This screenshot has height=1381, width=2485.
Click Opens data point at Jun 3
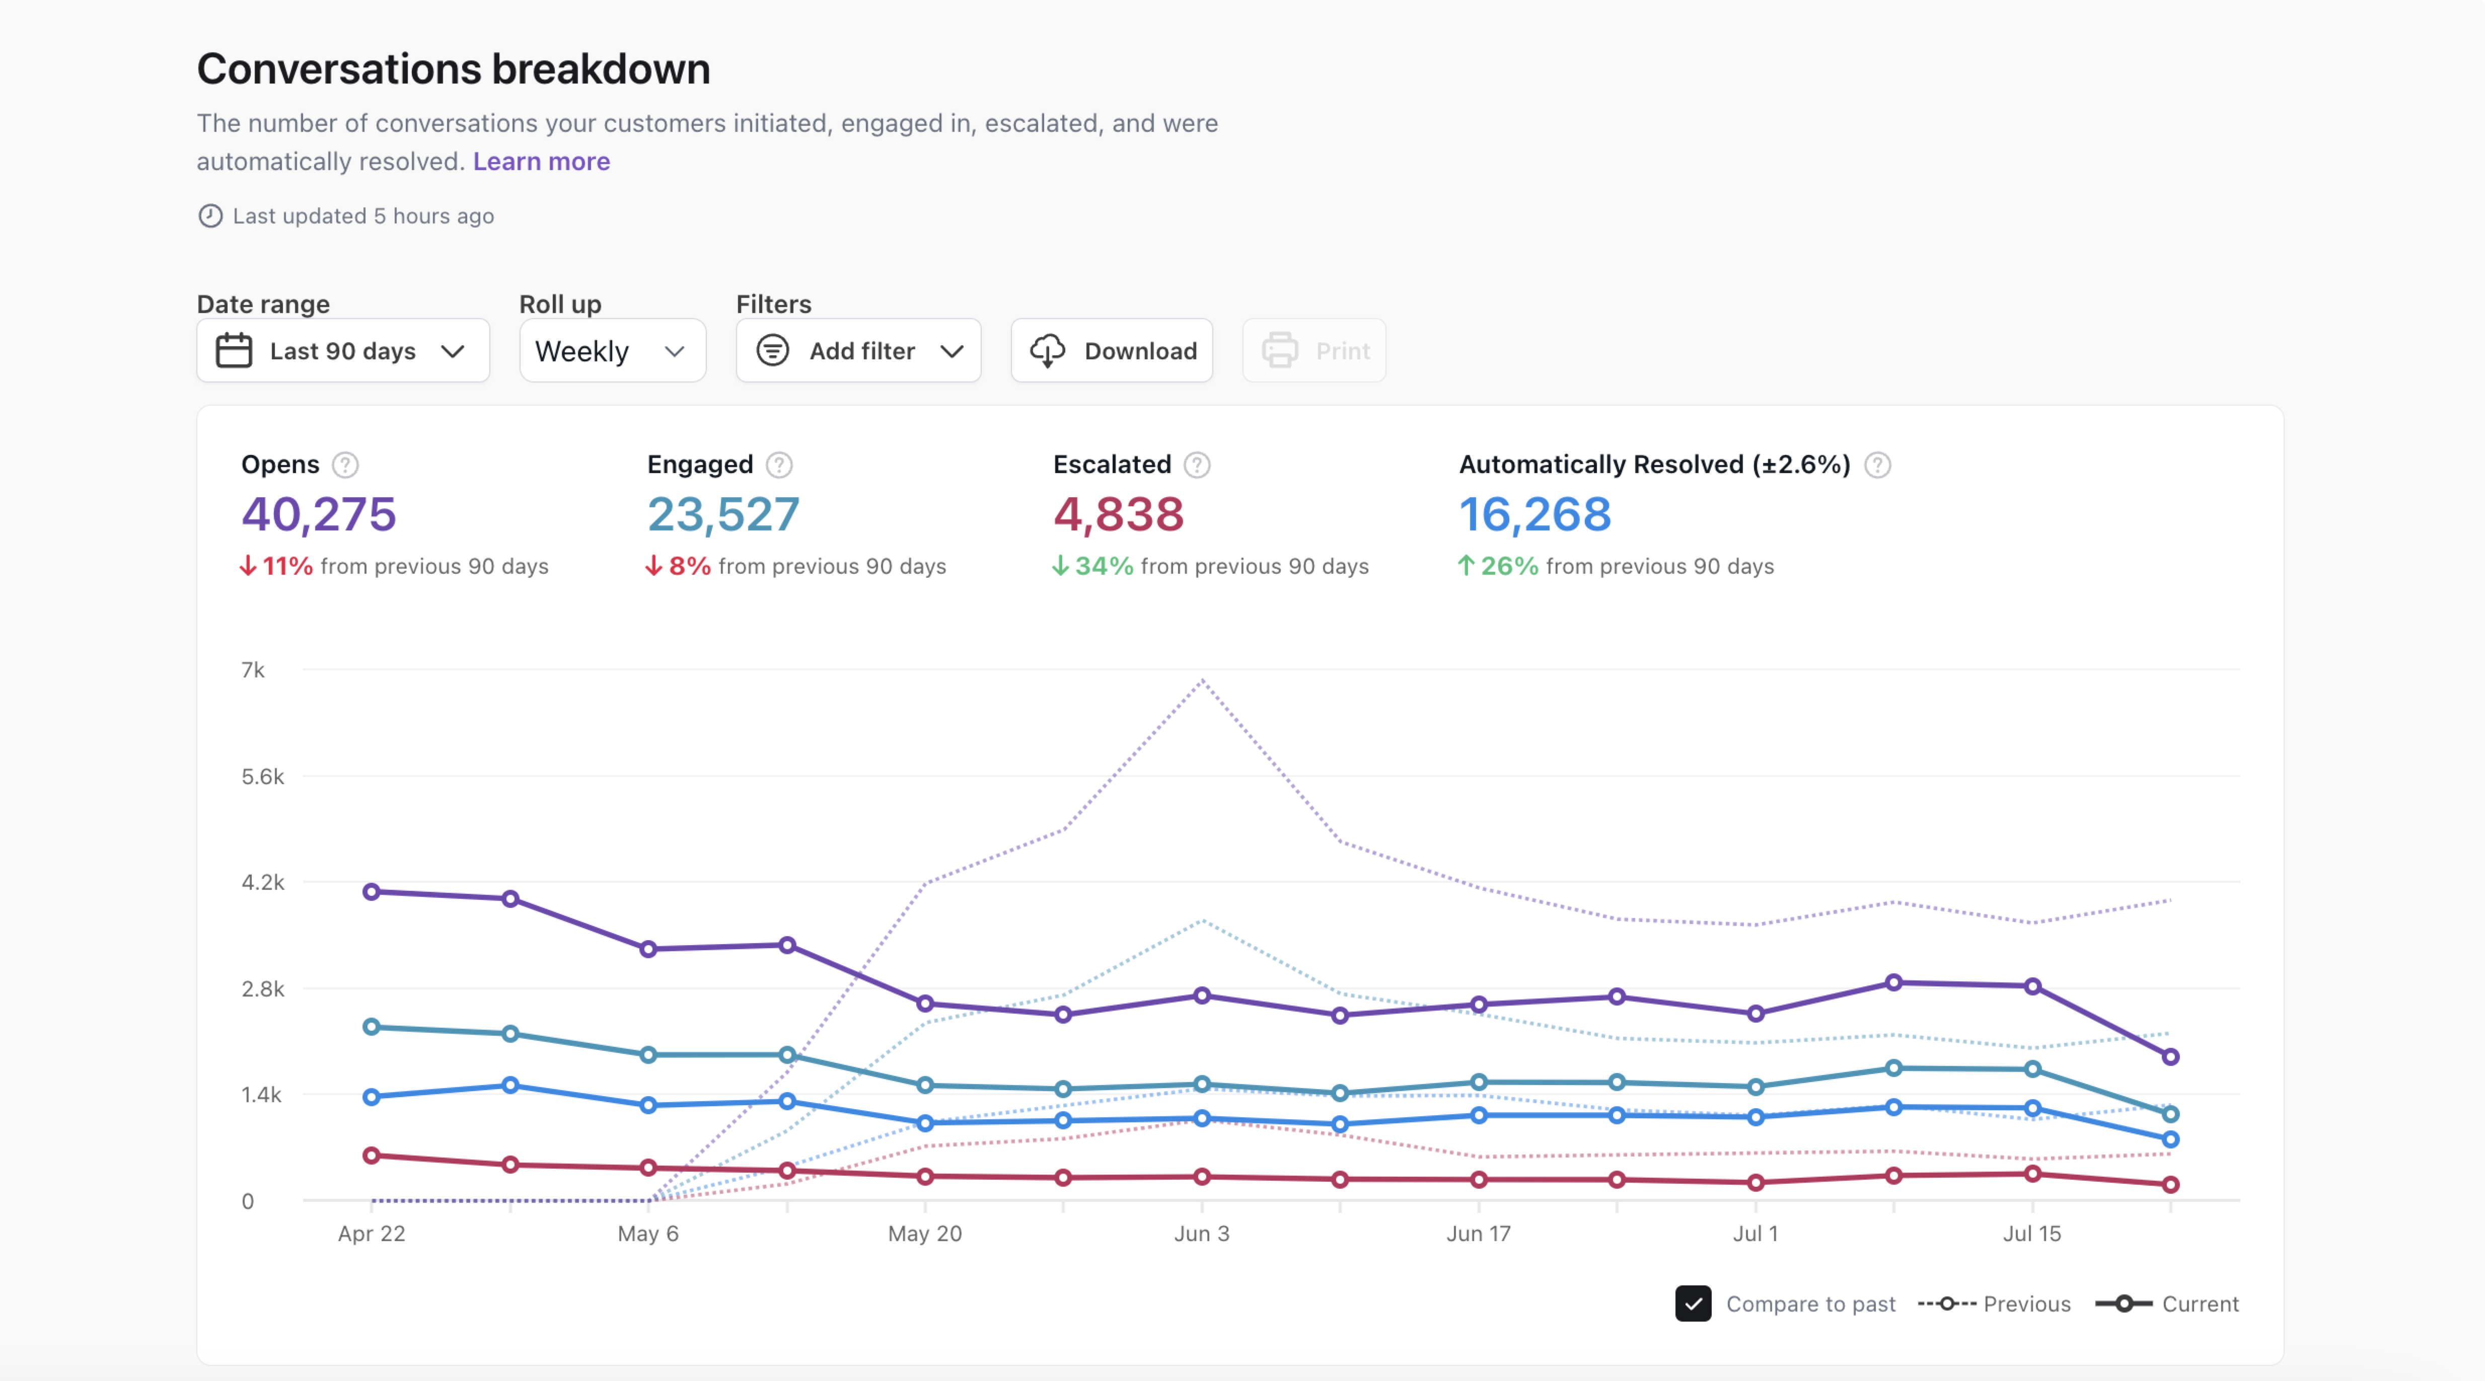(x=1202, y=995)
